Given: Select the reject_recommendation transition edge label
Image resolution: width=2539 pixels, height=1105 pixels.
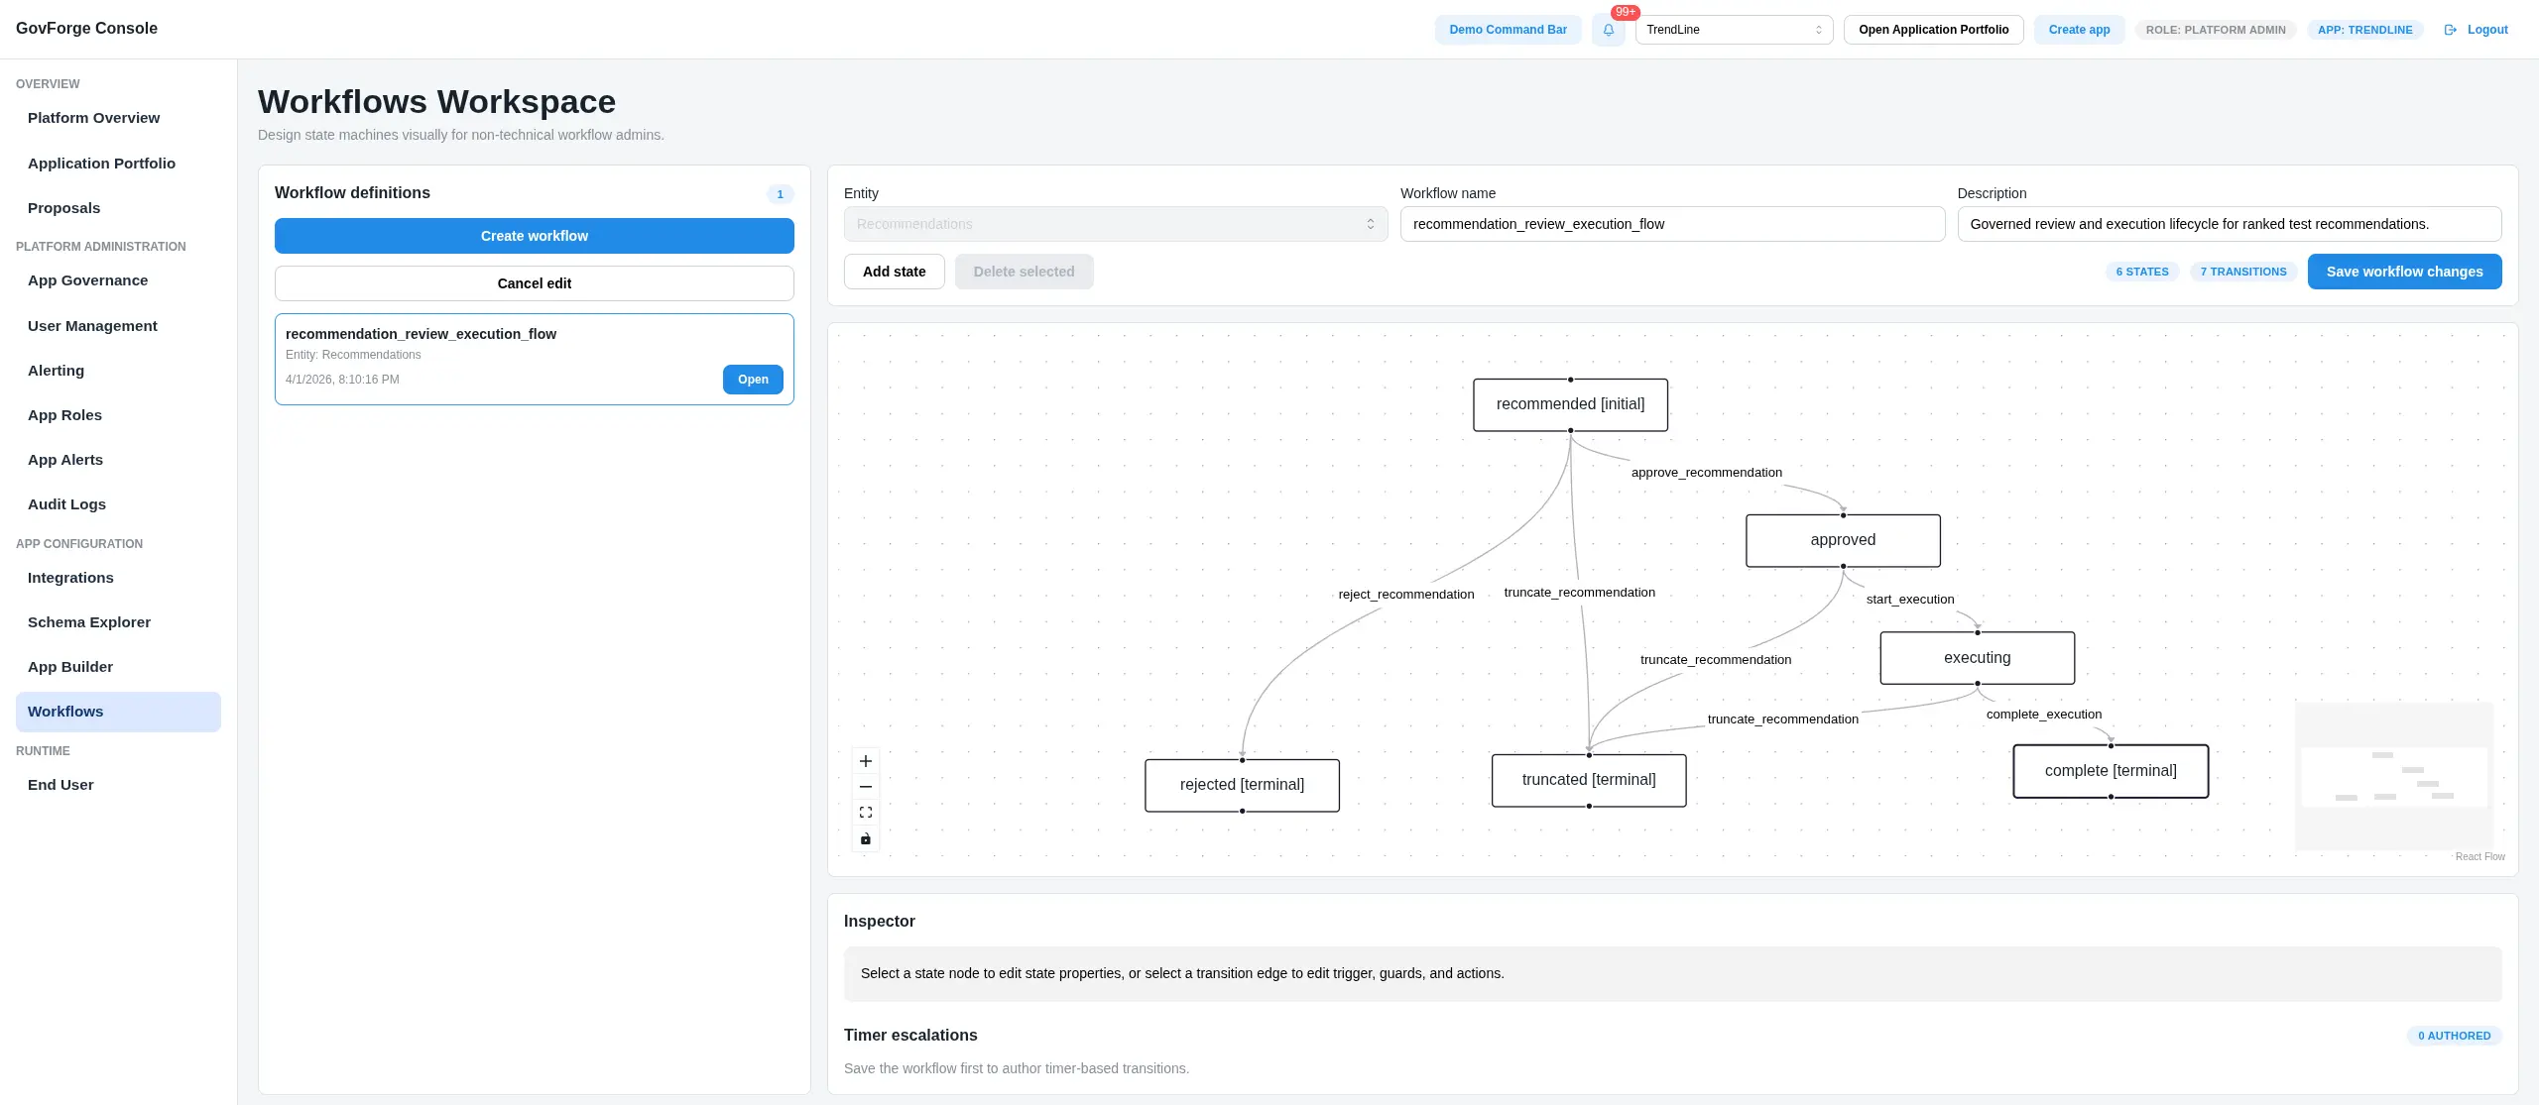Looking at the screenshot, I should (x=1406, y=595).
